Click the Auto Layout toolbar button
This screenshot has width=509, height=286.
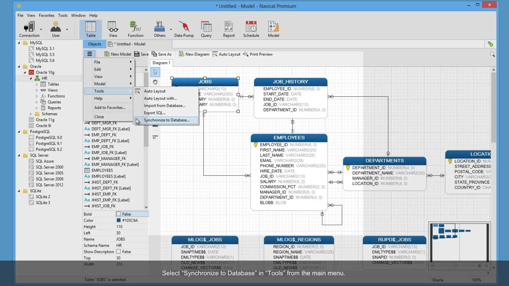(226, 54)
